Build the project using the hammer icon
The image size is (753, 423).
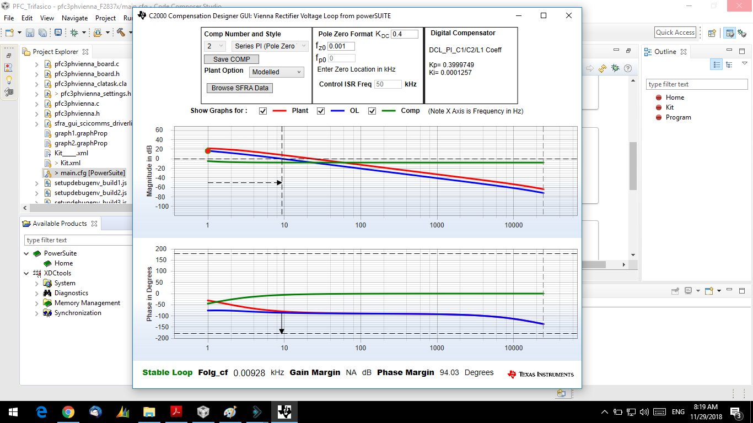[x=121, y=32]
